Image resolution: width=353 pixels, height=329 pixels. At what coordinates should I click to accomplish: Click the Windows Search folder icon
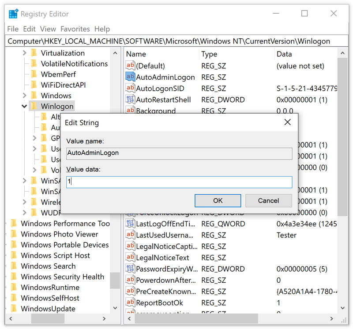[x=14, y=266]
